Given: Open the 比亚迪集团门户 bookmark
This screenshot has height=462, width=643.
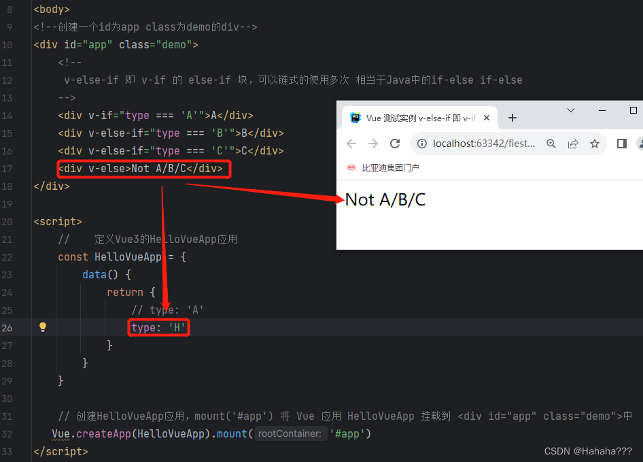Looking at the screenshot, I should click(x=383, y=167).
